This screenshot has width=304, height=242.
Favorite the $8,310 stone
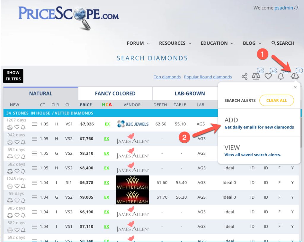coord(17,157)
